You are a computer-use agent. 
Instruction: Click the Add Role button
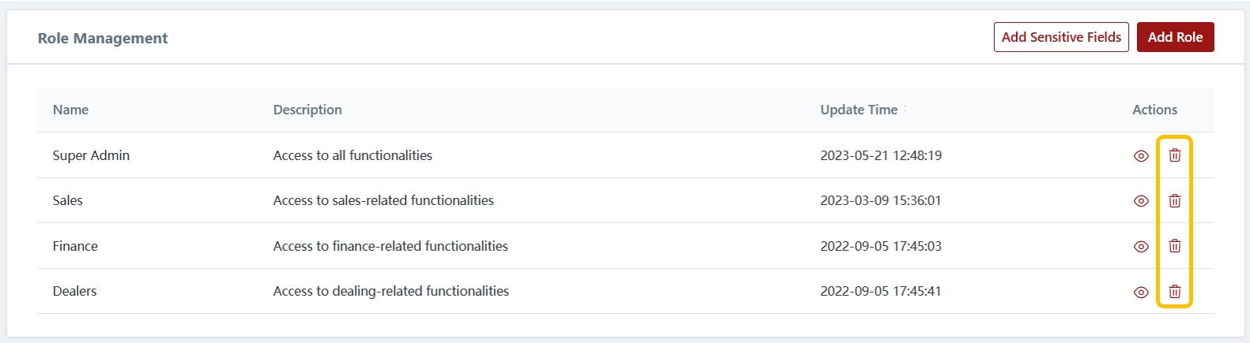[x=1175, y=37]
